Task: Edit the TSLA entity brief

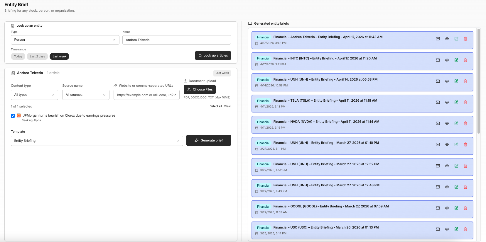Action: (456, 102)
